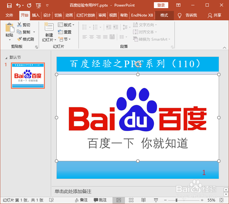Open the 幻灯片放映 tab

click(x=86, y=15)
